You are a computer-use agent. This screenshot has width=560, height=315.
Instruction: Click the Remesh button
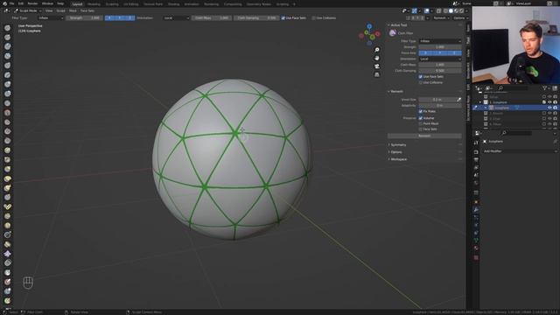point(424,136)
